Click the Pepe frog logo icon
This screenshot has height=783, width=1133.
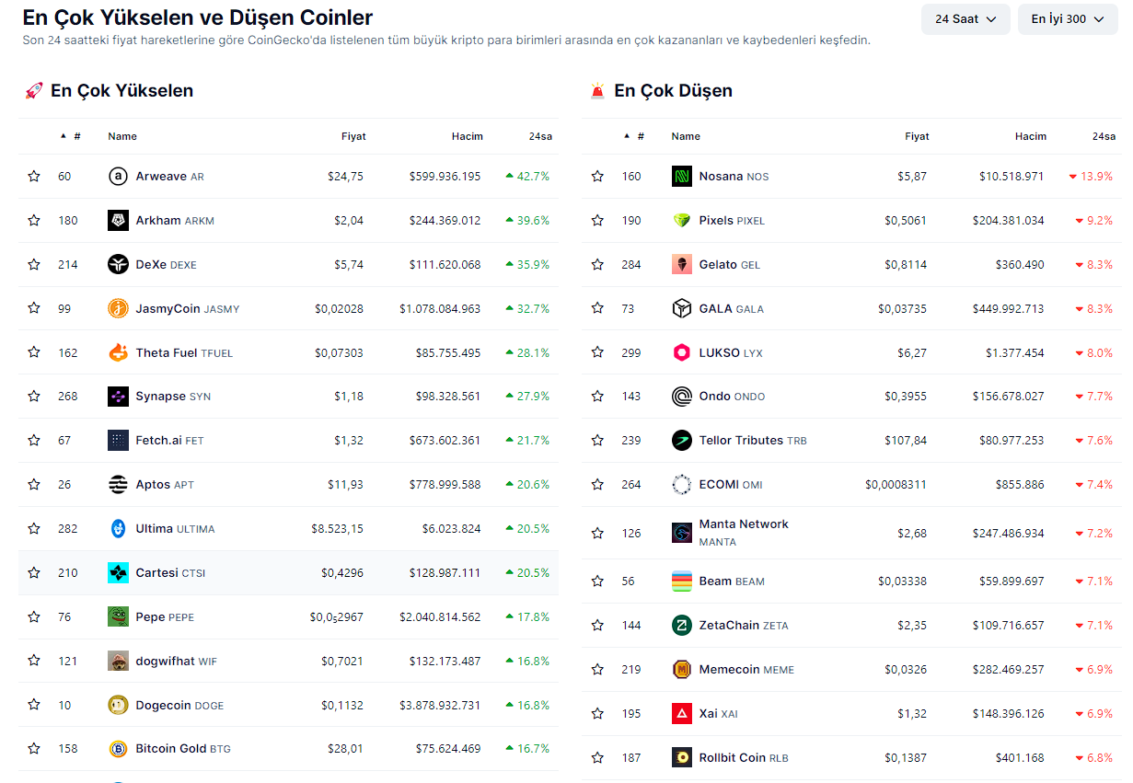(x=118, y=616)
